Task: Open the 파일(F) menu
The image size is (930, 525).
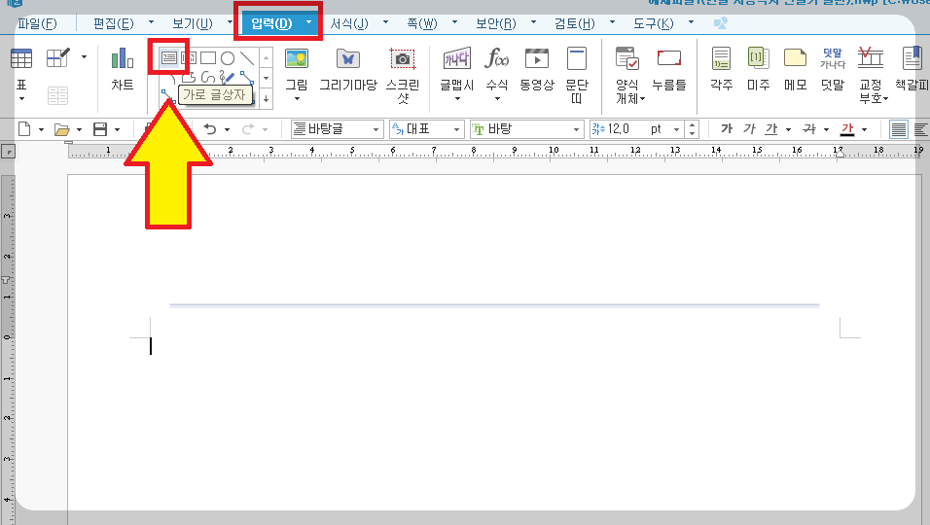Action: 37,23
